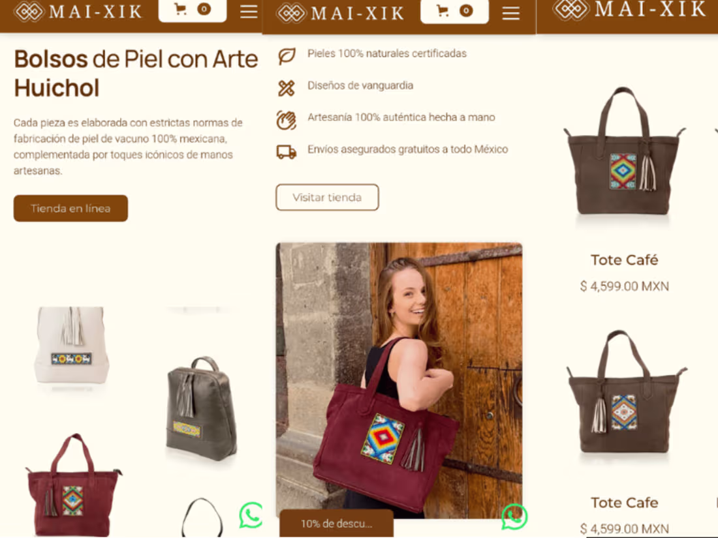Open the hamburger menu in first header
Screen dimensions: 718x538
249,12
